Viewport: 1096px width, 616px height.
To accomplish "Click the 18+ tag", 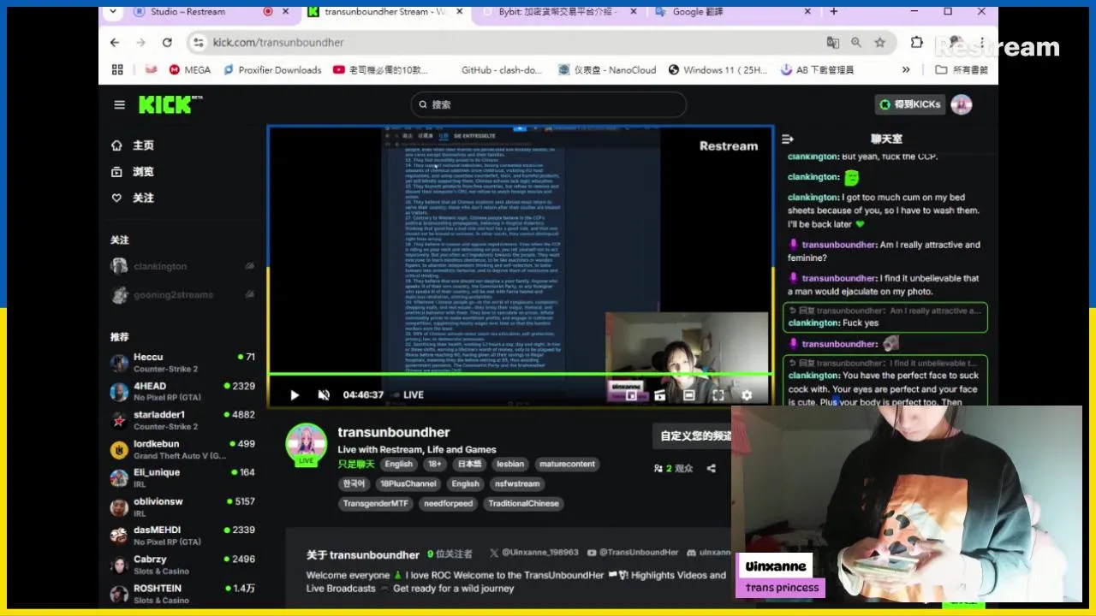I will coord(435,464).
